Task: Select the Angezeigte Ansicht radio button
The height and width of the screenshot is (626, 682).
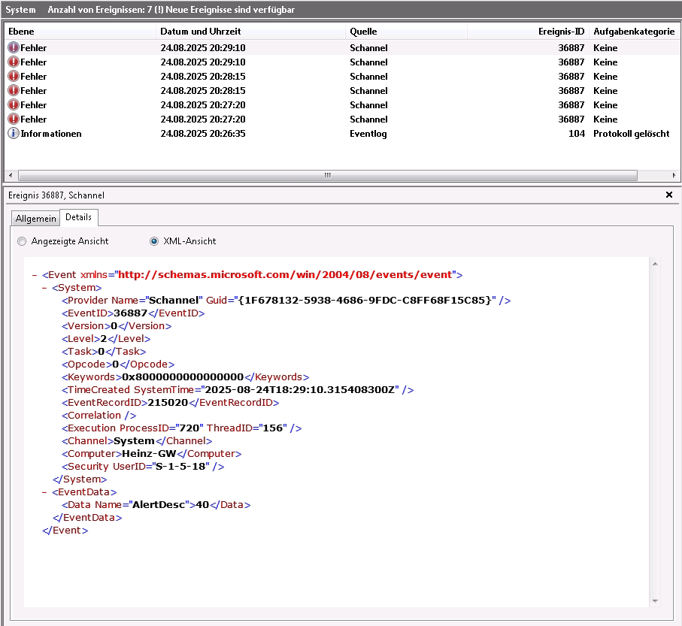Action: coord(22,241)
